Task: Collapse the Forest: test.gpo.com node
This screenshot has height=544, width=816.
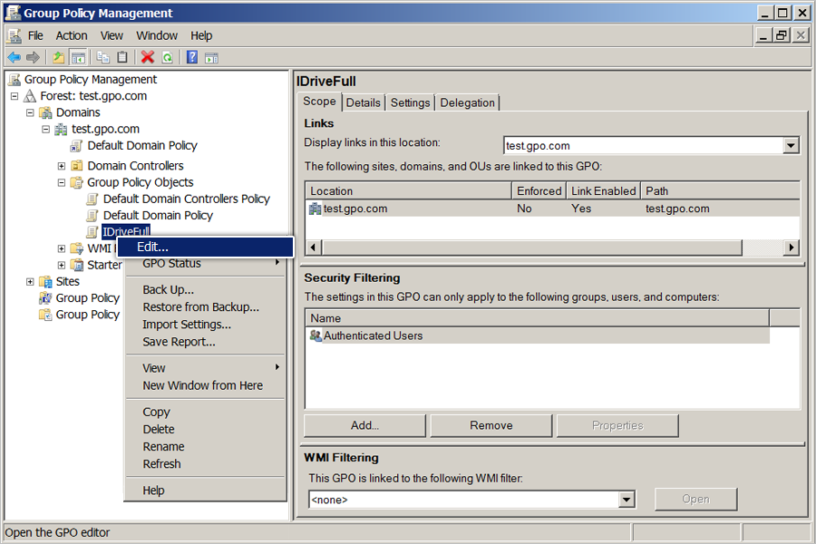Action: pos(15,96)
